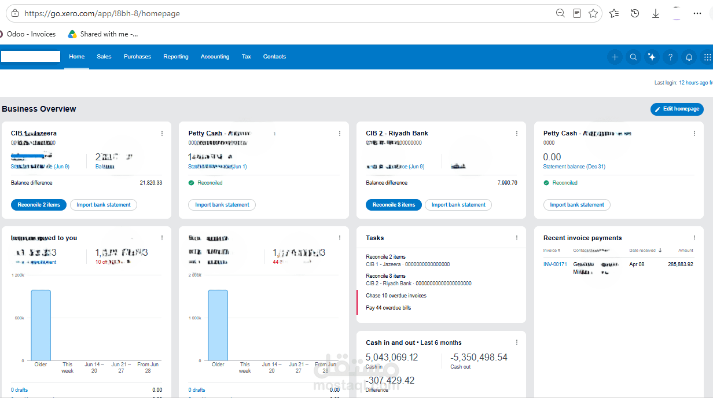The image size is (713, 401).
Task: Open the Accounting menu
Action: pyautogui.click(x=215, y=57)
